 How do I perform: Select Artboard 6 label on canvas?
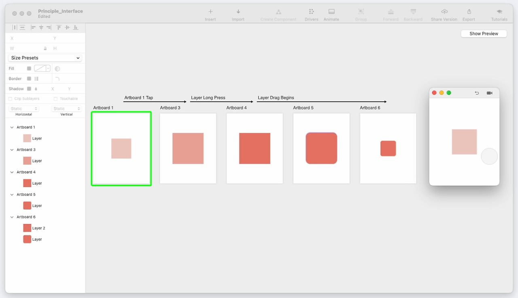(370, 108)
